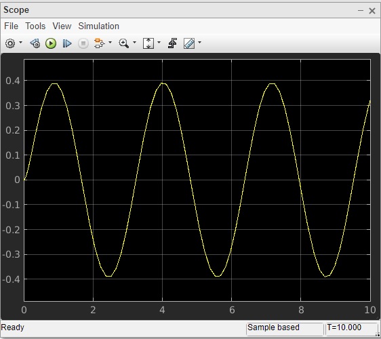Open the Tools menu
The image size is (381, 339).
pos(35,26)
